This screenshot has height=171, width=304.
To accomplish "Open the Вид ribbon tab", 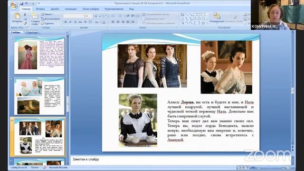I will [x=132, y=9].
